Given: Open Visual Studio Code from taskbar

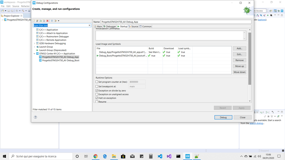Looking at the screenshot, I should (x=160, y=156).
